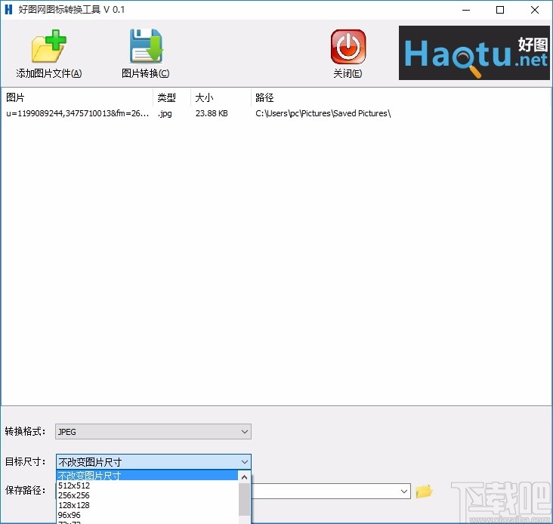The height and width of the screenshot is (524, 553).
Task: Maximize the window
Action: click(500, 10)
